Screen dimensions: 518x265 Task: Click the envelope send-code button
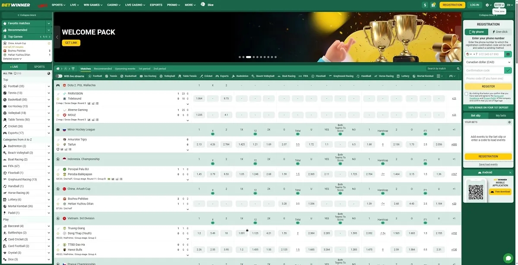508,54
